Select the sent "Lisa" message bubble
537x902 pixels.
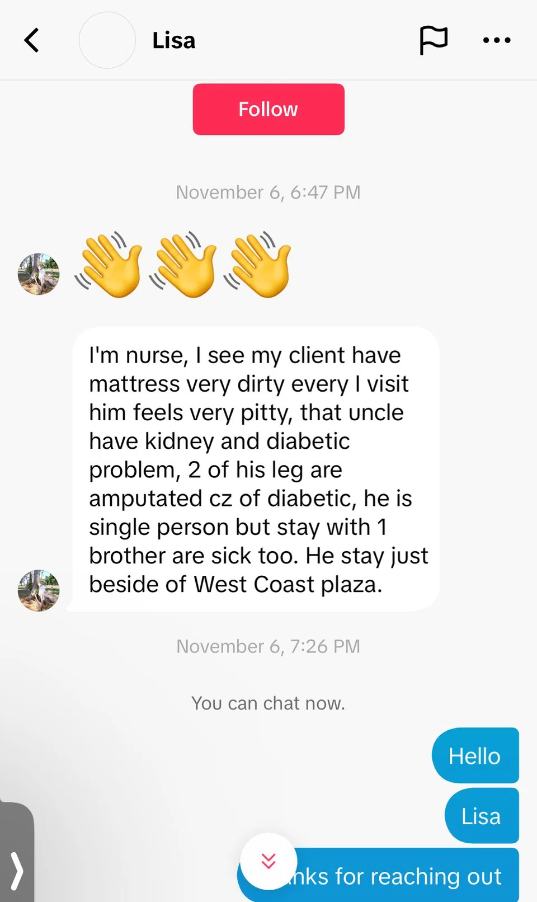point(481,816)
